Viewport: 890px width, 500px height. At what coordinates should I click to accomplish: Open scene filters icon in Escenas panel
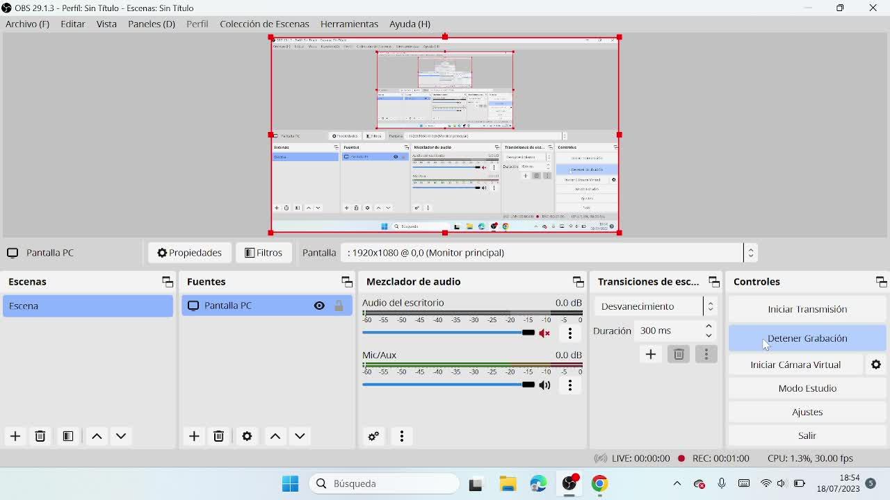click(67, 436)
